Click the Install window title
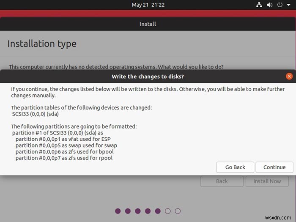296x222 pixels. tap(148, 24)
